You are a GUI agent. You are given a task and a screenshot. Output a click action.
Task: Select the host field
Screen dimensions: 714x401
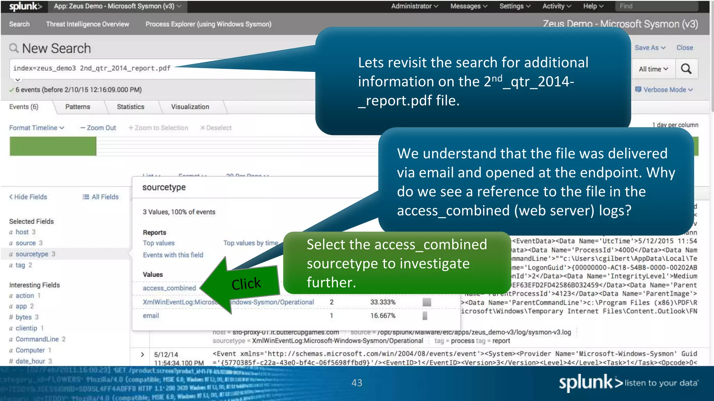point(22,232)
